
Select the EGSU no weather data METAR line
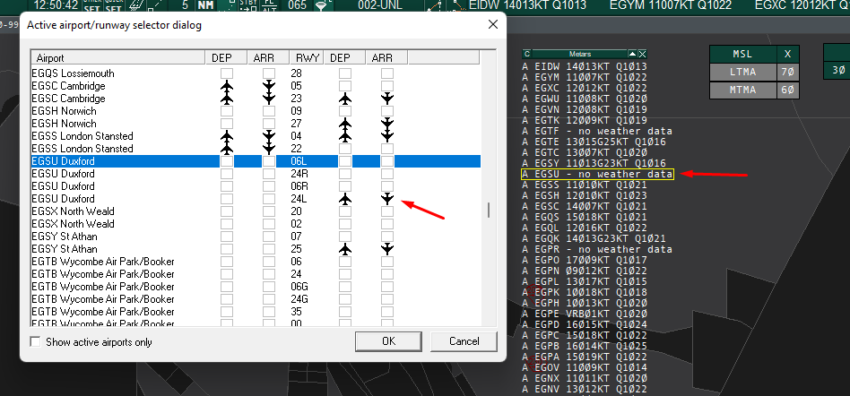[x=597, y=175]
